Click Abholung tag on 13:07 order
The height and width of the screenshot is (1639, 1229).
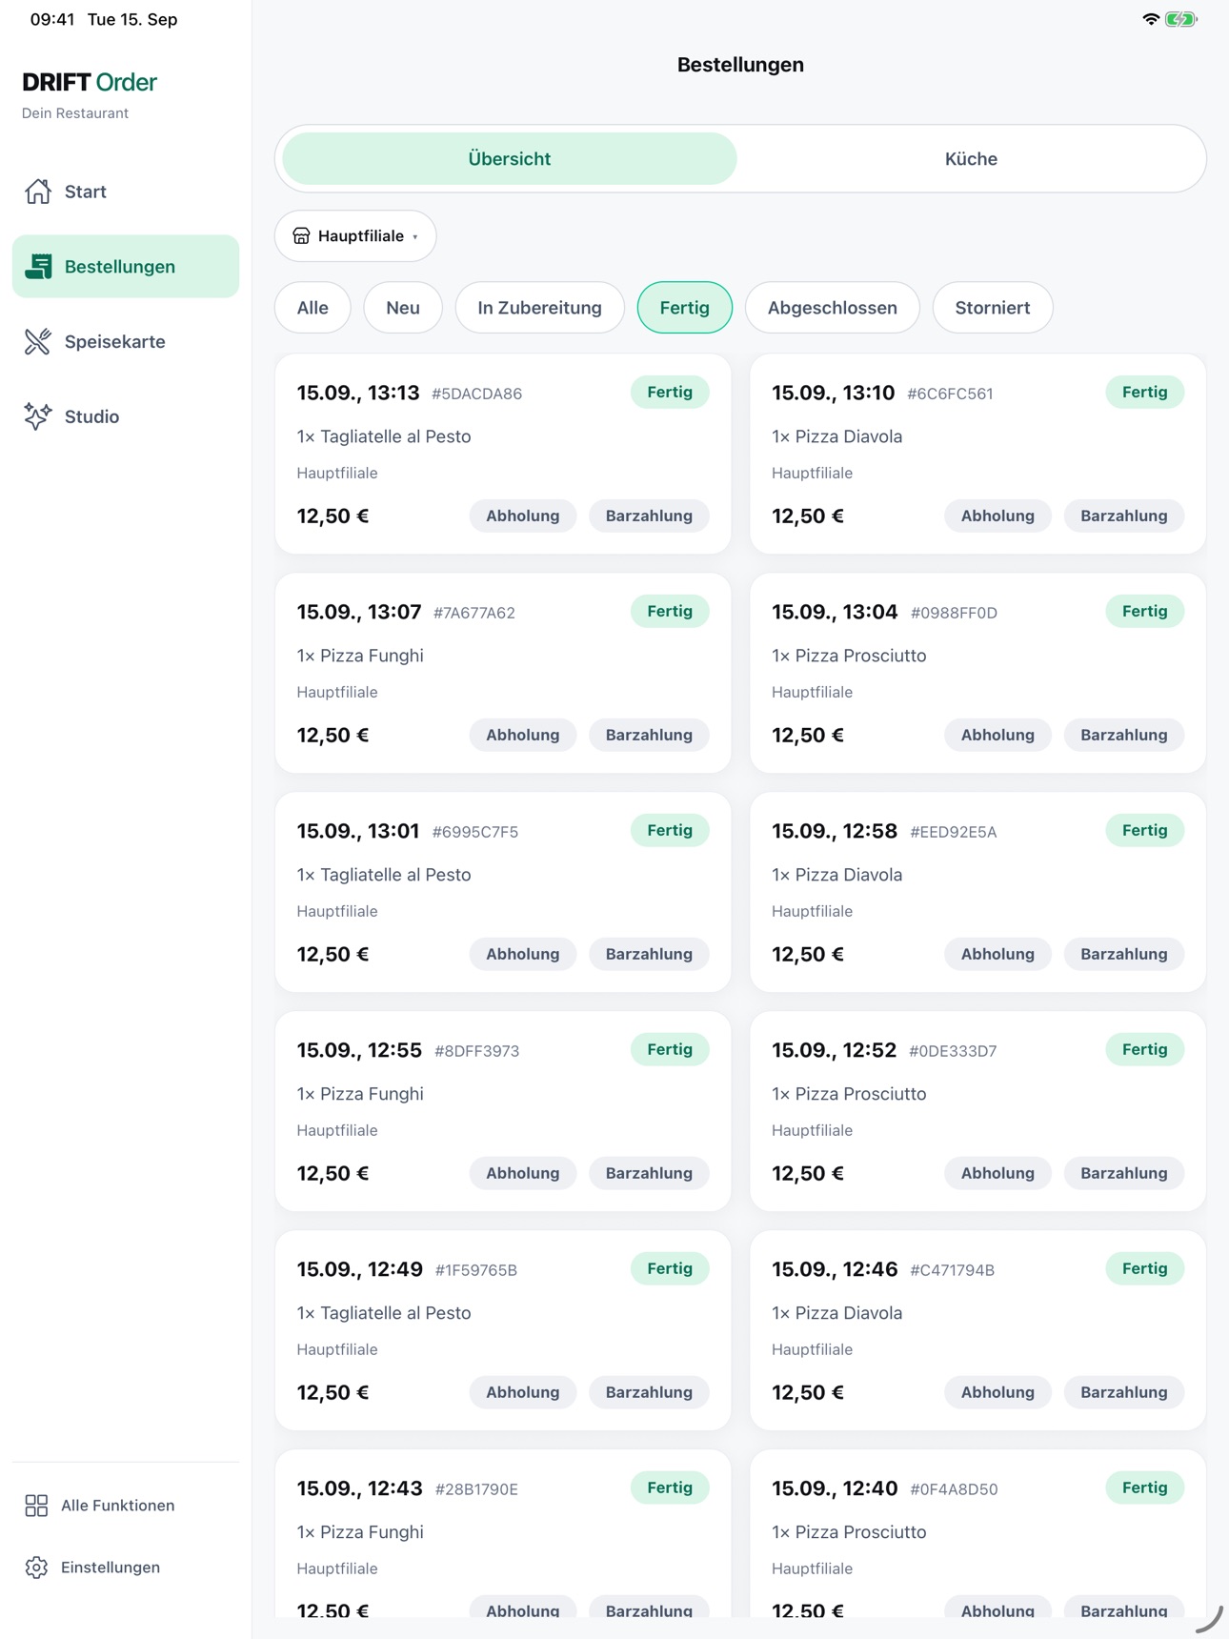[x=523, y=735]
